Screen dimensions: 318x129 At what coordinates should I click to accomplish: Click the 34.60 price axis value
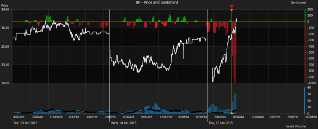pyautogui.click(x=5, y=83)
